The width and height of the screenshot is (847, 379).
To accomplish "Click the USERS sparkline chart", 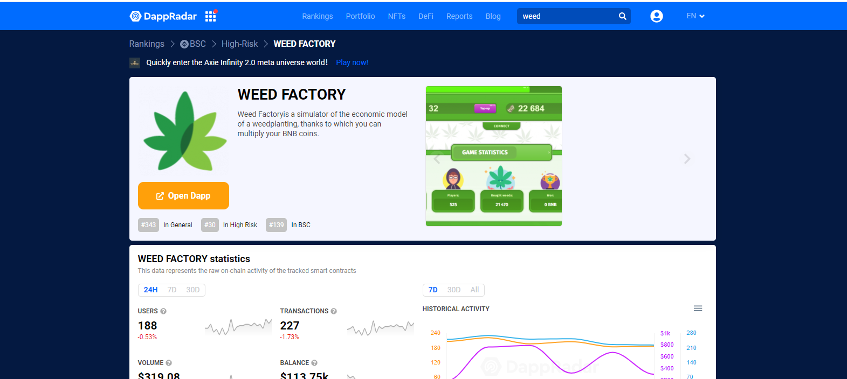I will [x=238, y=326].
